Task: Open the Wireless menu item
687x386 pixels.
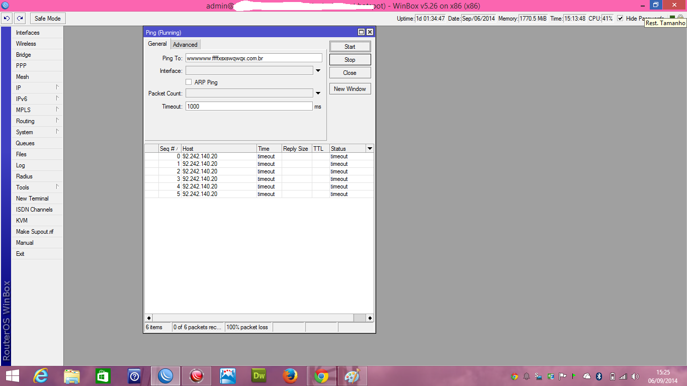Action: tap(38, 44)
